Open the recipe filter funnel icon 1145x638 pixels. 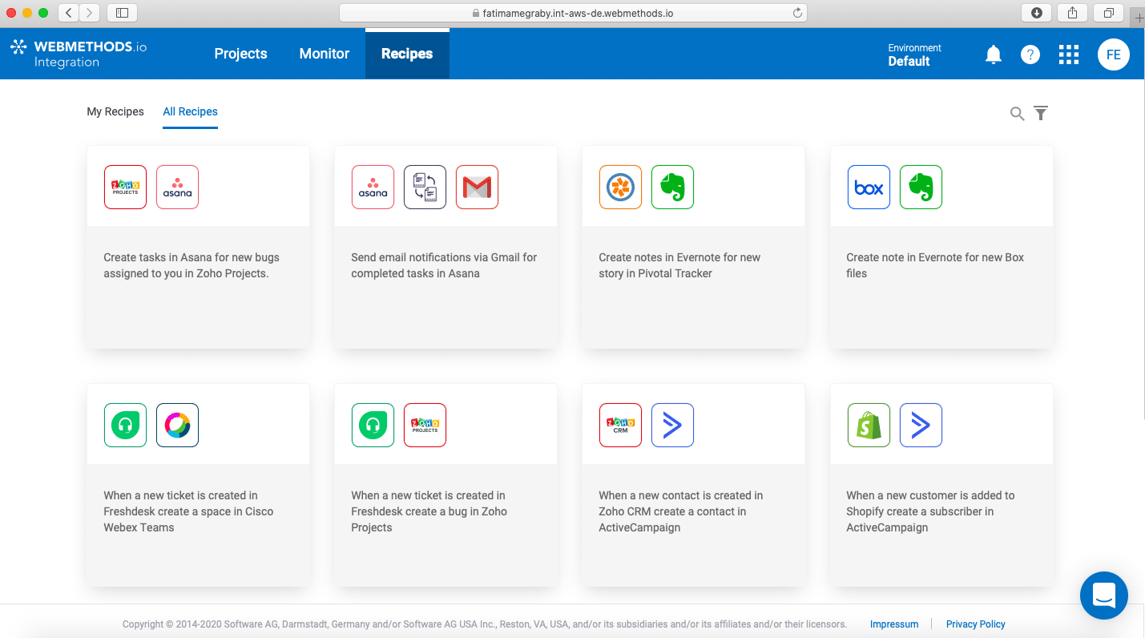tap(1041, 114)
